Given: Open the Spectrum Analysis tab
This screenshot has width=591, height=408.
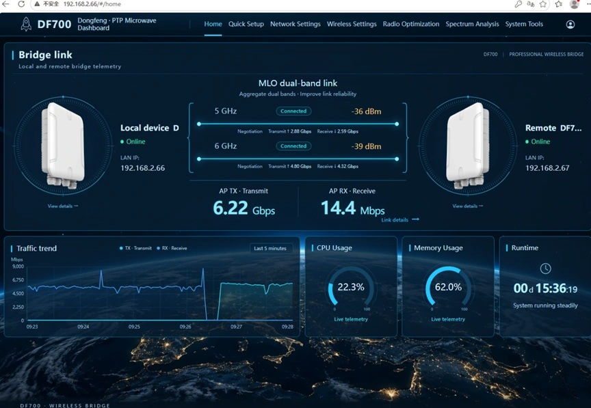Looking at the screenshot, I should [472, 24].
